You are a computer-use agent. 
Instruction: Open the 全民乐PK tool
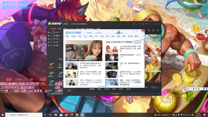pos(51,74)
